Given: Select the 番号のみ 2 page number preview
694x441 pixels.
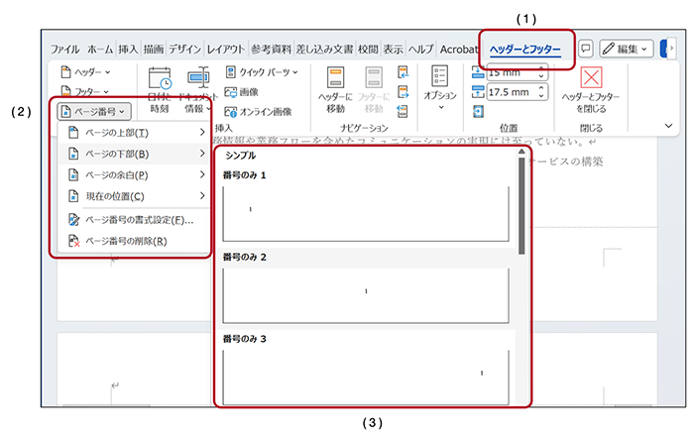Looking at the screenshot, I should (x=366, y=295).
